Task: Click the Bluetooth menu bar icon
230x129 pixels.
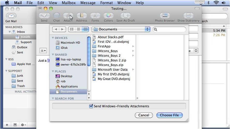Action: pos(209,3)
